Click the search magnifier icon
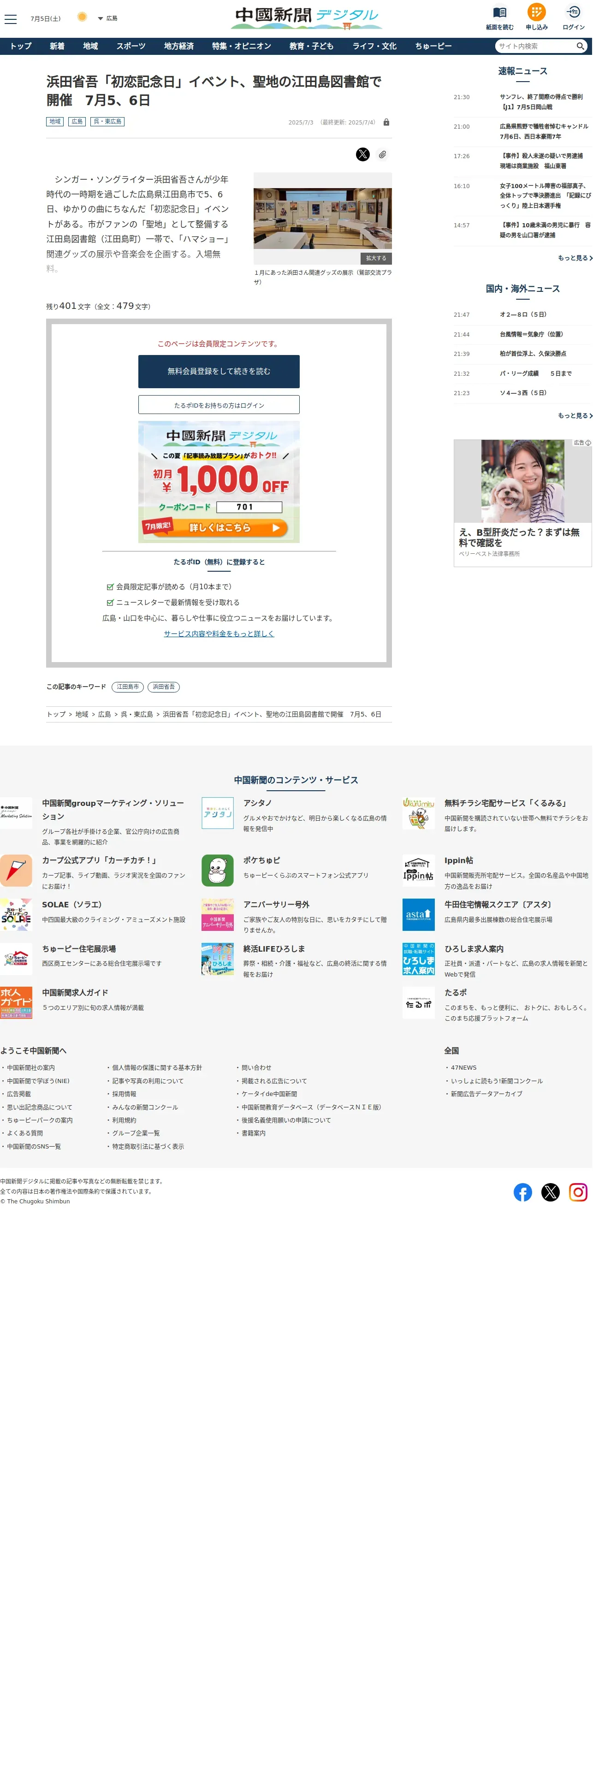Image resolution: width=593 pixels, height=1776 pixels. 581,46
